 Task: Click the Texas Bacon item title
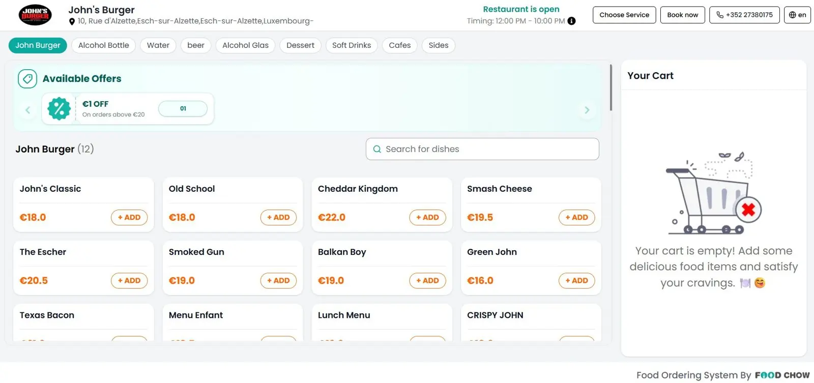point(47,315)
